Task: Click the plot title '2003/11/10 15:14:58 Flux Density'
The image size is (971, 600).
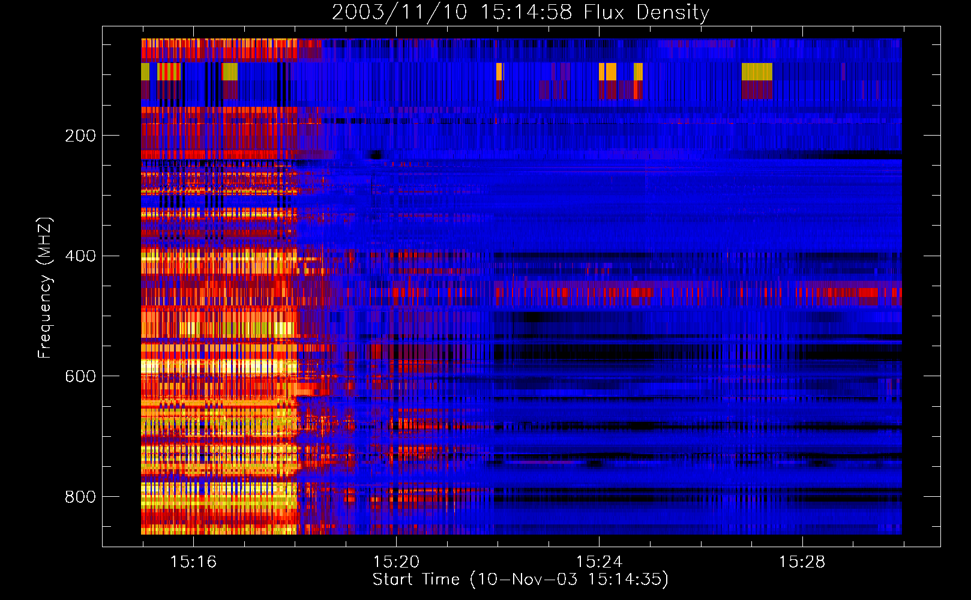Action: 520,12
